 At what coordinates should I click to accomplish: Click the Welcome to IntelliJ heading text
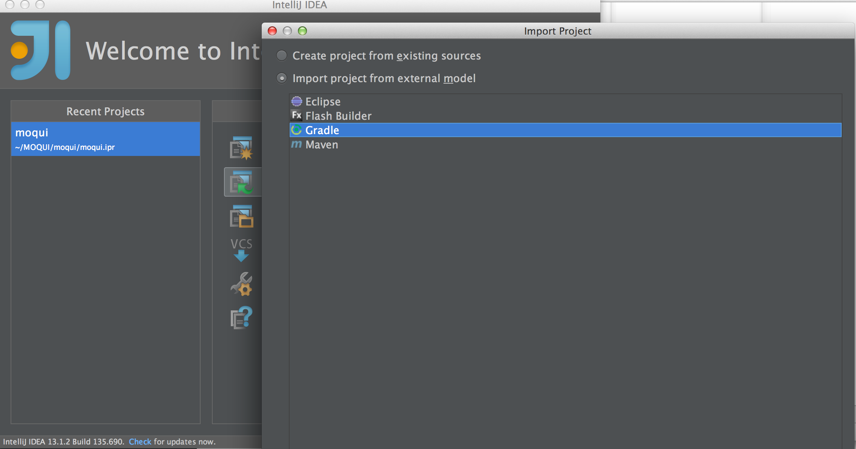click(173, 51)
